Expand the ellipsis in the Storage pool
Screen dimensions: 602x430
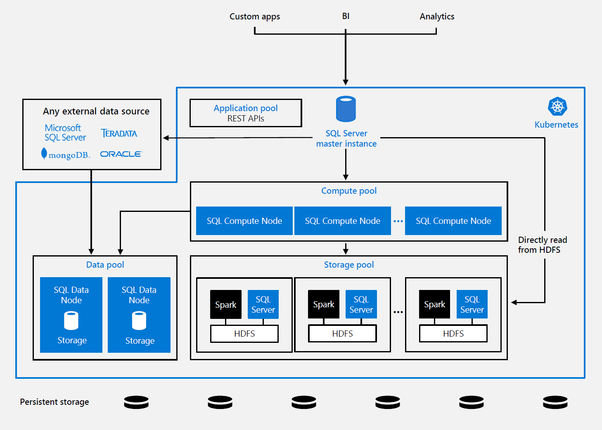click(398, 311)
